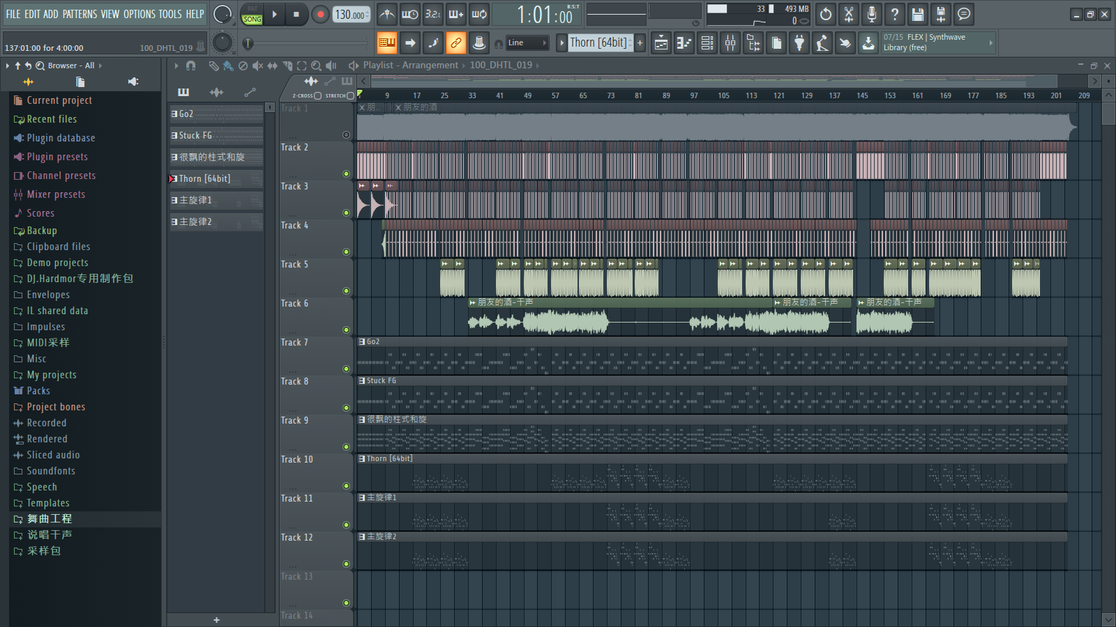Expand the Packs folder in browser
This screenshot has height=627, width=1116.
coord(38,391)
